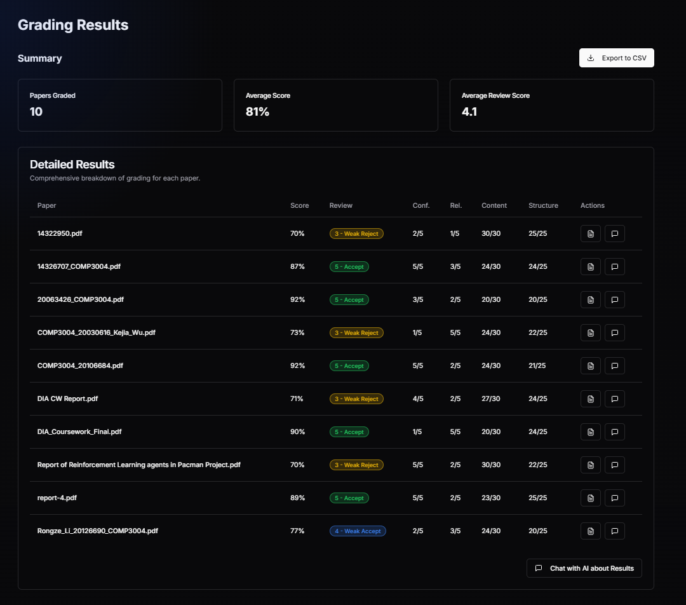Click the document icon for COMP3004_20106684.pdf
The image size is (686, 605).
coord(590,365)
